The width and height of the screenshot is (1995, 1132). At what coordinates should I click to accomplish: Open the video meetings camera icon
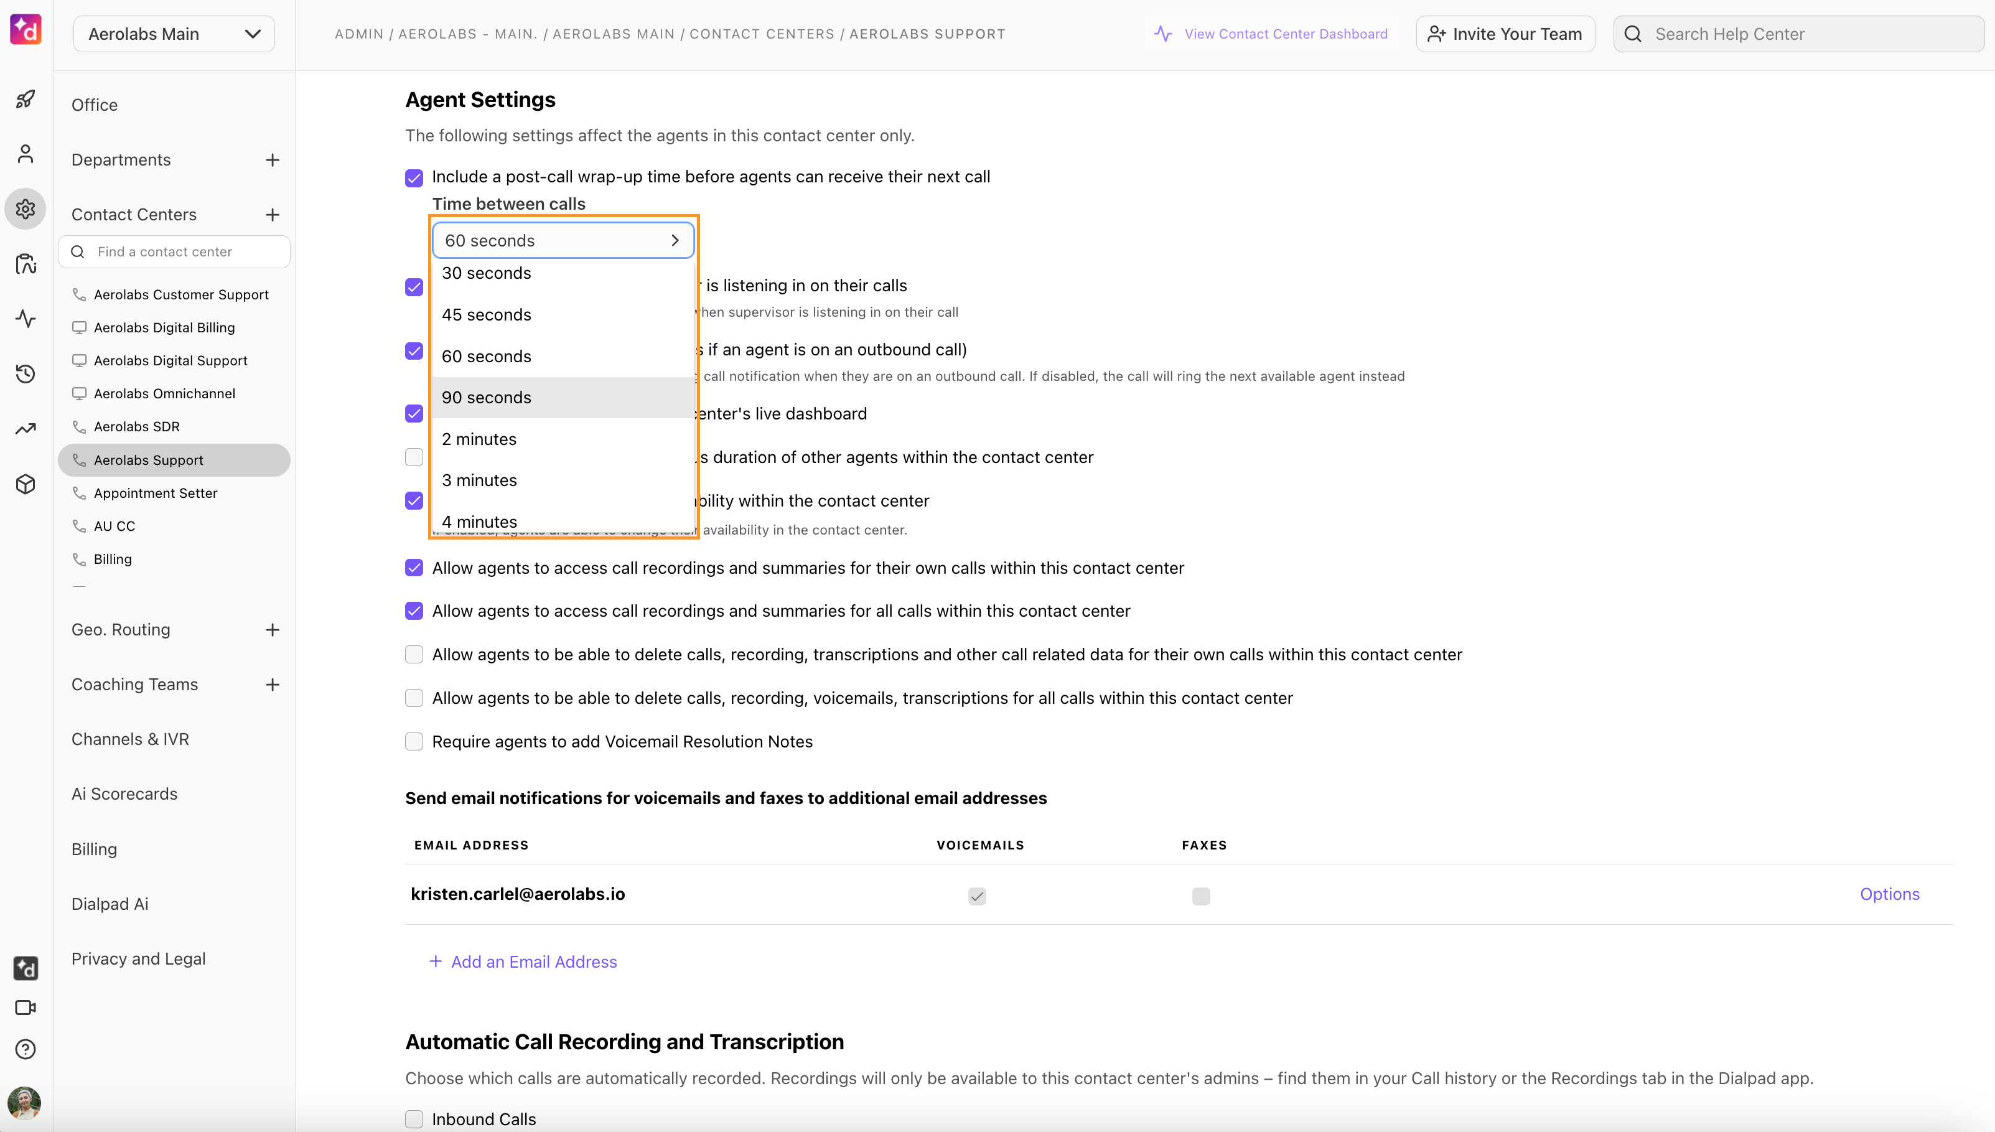(x=26, y=1008)
